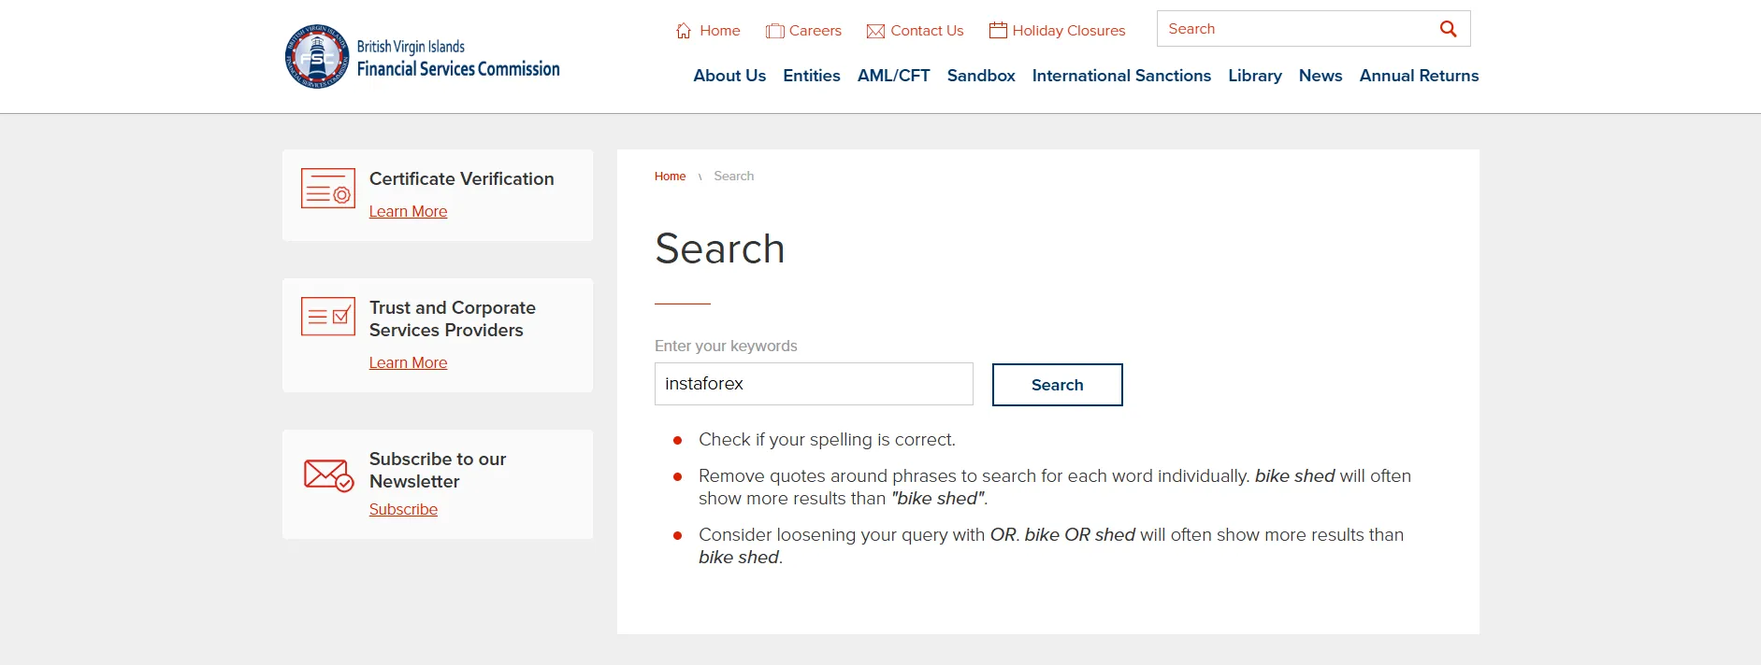Open the AML/CFT menu
Screen dimensions: 1761x665
coord(894,76)
